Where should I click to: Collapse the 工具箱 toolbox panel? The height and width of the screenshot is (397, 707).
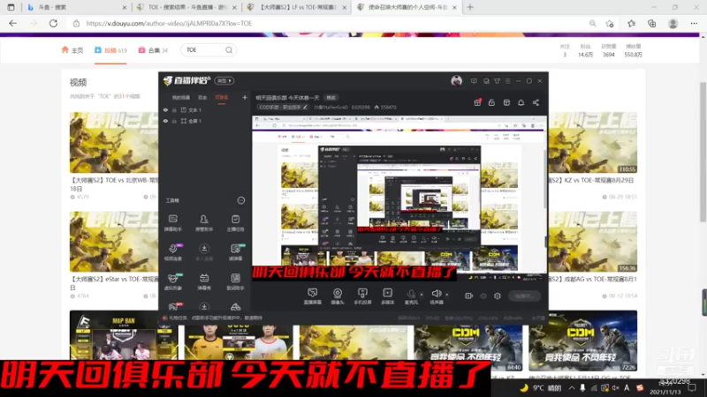(x=241, y=200)
